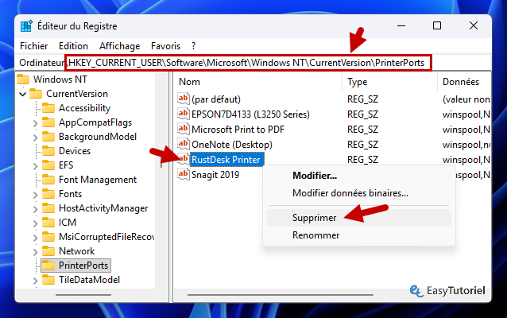Select the Network folder icon

click(48, 251)
